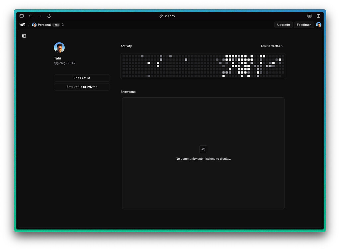The width and height of the screenshot is (340, 250).
Task: Open the account menu via top-right avatar
Action: (319, 25)
